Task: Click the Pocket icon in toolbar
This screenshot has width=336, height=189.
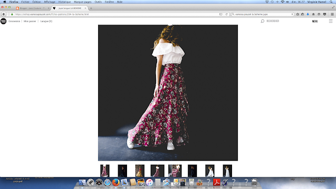Action: pyautogui.click(x=324, y=14)
